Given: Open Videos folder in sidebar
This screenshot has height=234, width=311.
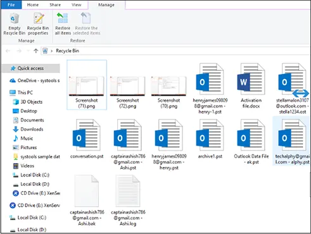Looking at the screenshot, I should pyautogui.click(x=23, y=166).
